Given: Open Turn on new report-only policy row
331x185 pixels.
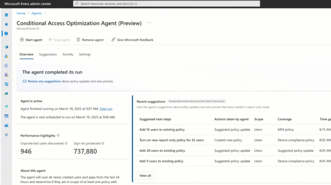Looking at the screenshot, I should (x=172, y=140).
